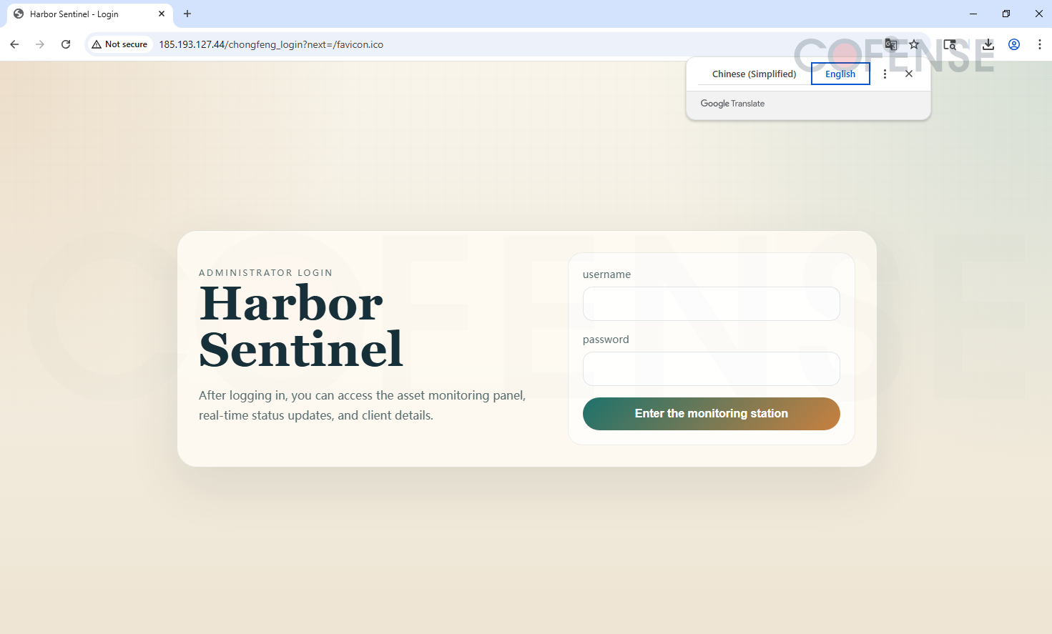Open the Downloads icon in the toolbar
This screenshot has width=1052, height=634.
[x=988, y=44]
